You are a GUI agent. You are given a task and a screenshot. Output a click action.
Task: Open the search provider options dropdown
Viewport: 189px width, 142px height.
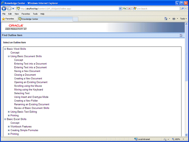[x=186, y=9]
